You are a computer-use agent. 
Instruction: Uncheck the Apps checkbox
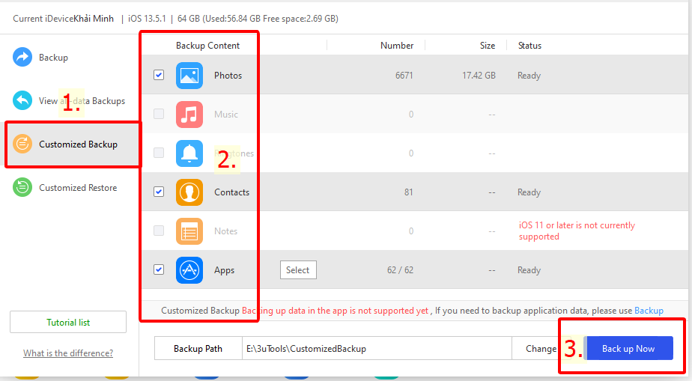click(159, 269)
